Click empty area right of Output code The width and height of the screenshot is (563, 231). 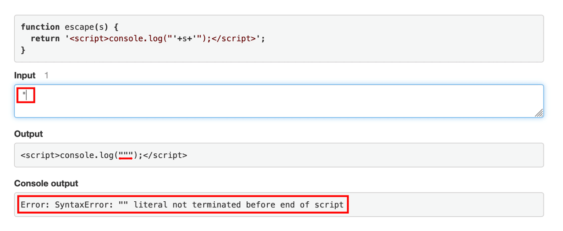(x=356, y=155)
